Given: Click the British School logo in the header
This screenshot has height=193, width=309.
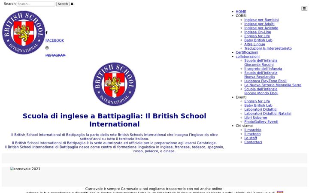Looking at the screenshot, I should (24, 33).
